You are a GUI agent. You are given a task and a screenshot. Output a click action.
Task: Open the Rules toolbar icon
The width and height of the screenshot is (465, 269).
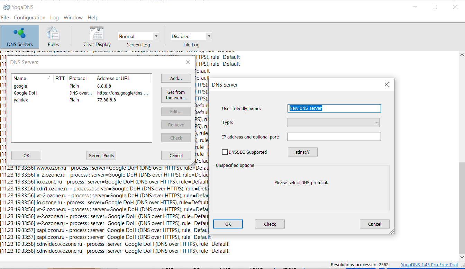(x=53, y=37)
